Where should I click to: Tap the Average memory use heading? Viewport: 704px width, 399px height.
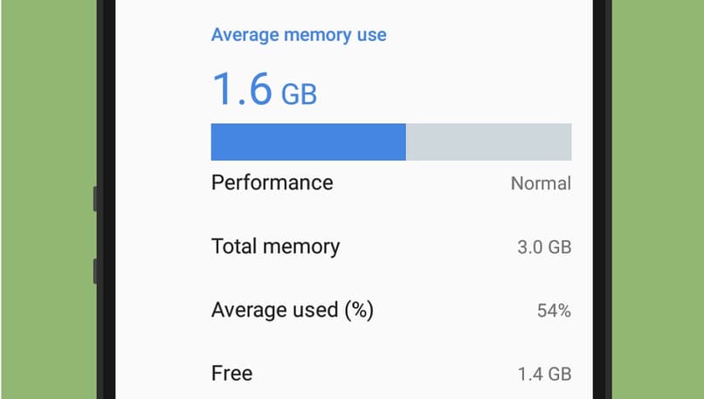(x=299, y=36)
